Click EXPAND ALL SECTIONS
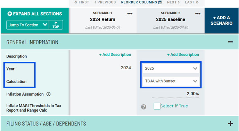The height and width of the screenshot is (131, 239). tap(35, 14)
